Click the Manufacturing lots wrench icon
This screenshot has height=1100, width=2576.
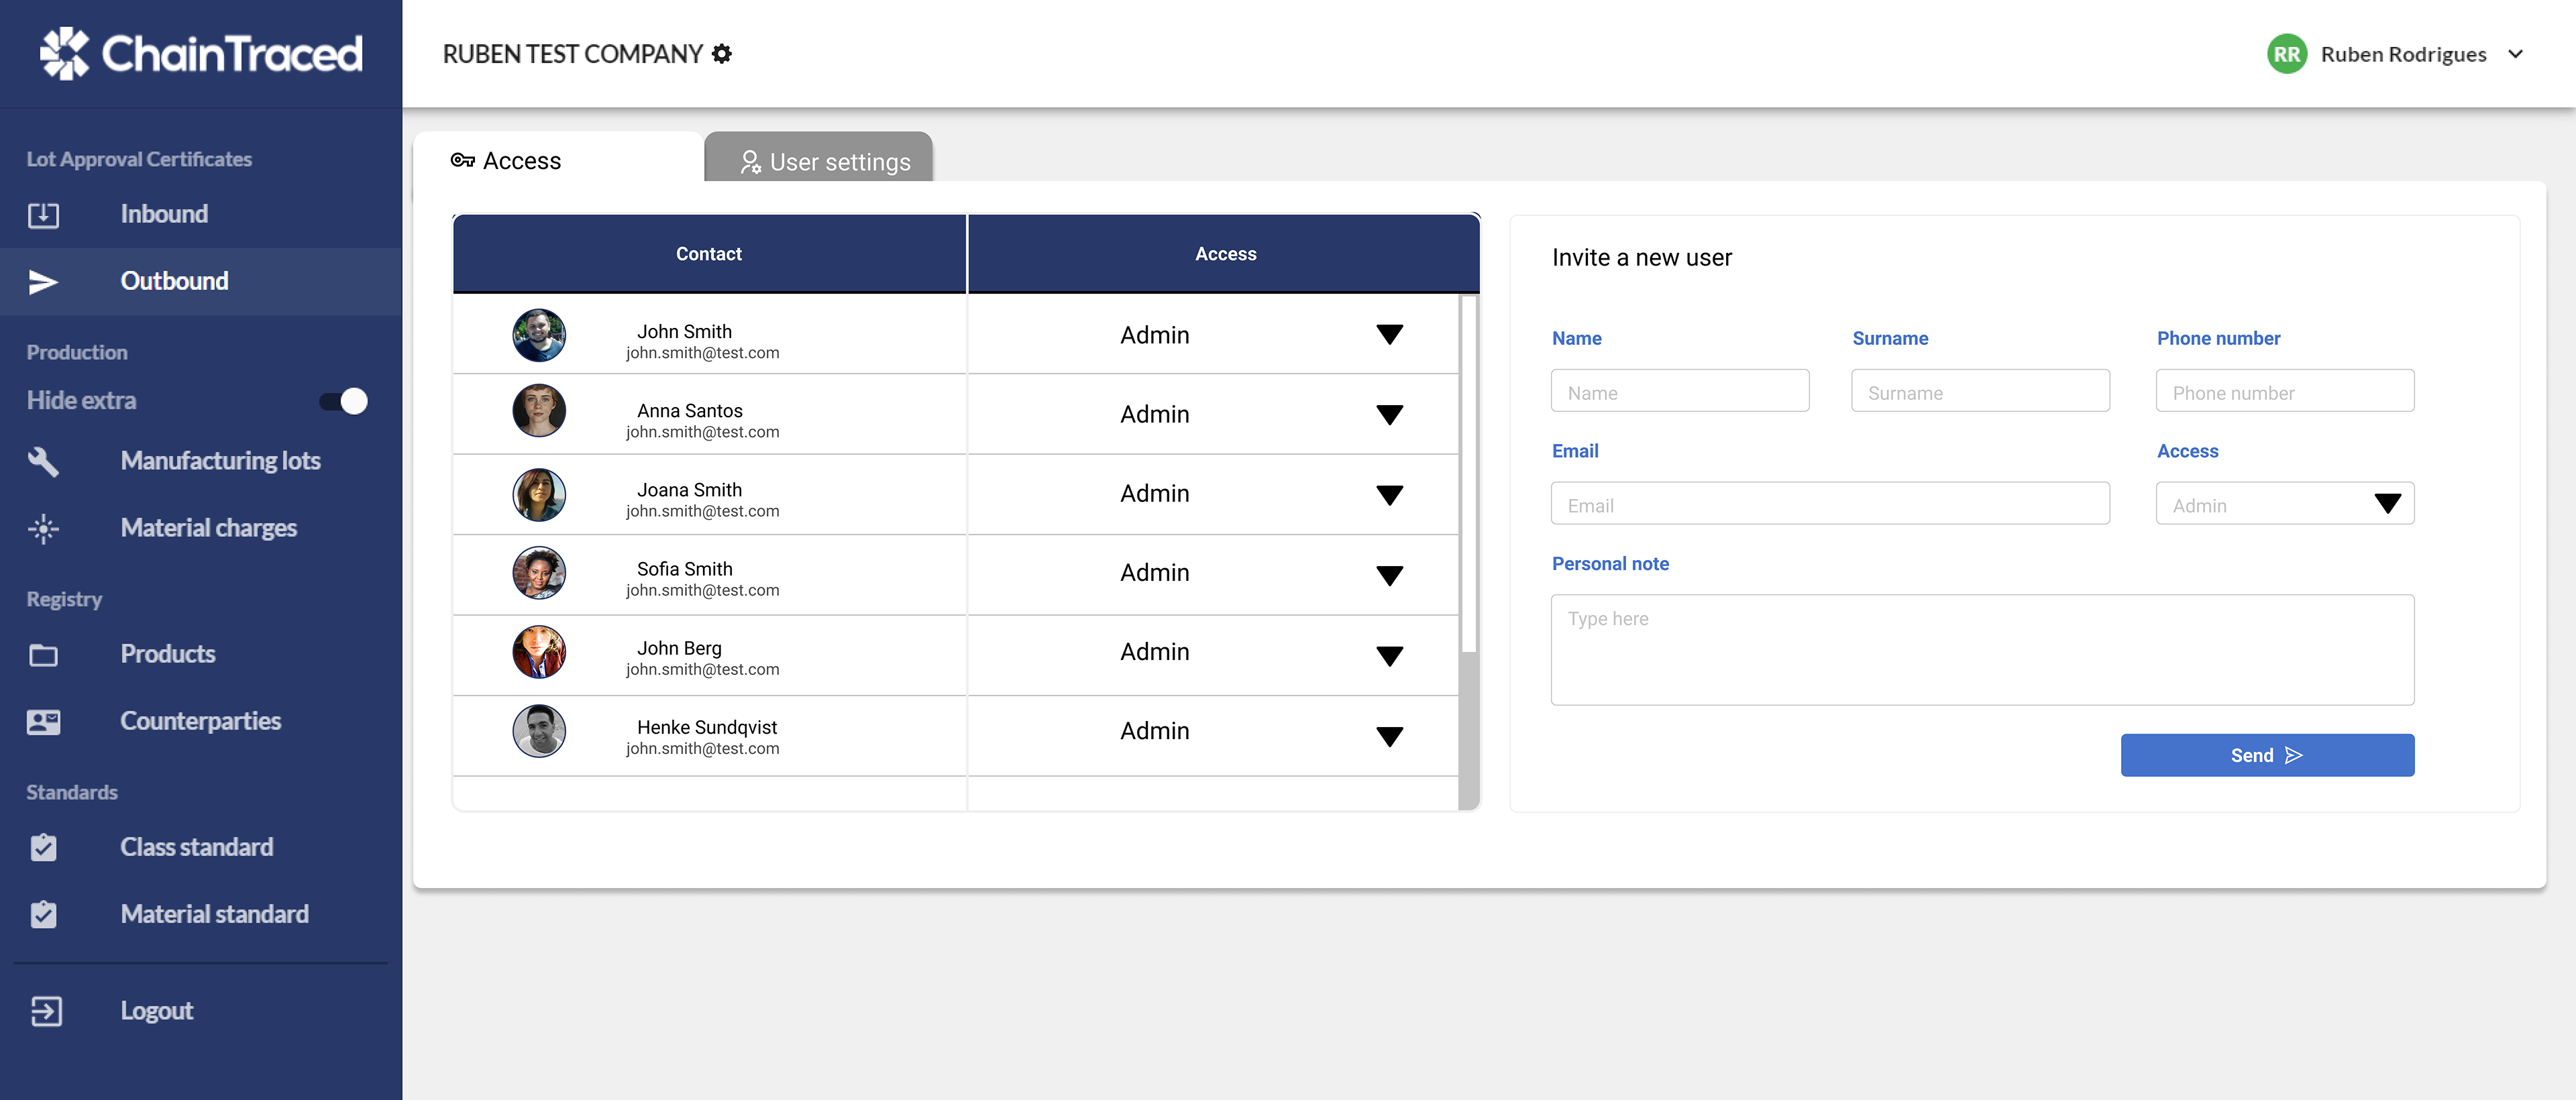tap(43, 461)
